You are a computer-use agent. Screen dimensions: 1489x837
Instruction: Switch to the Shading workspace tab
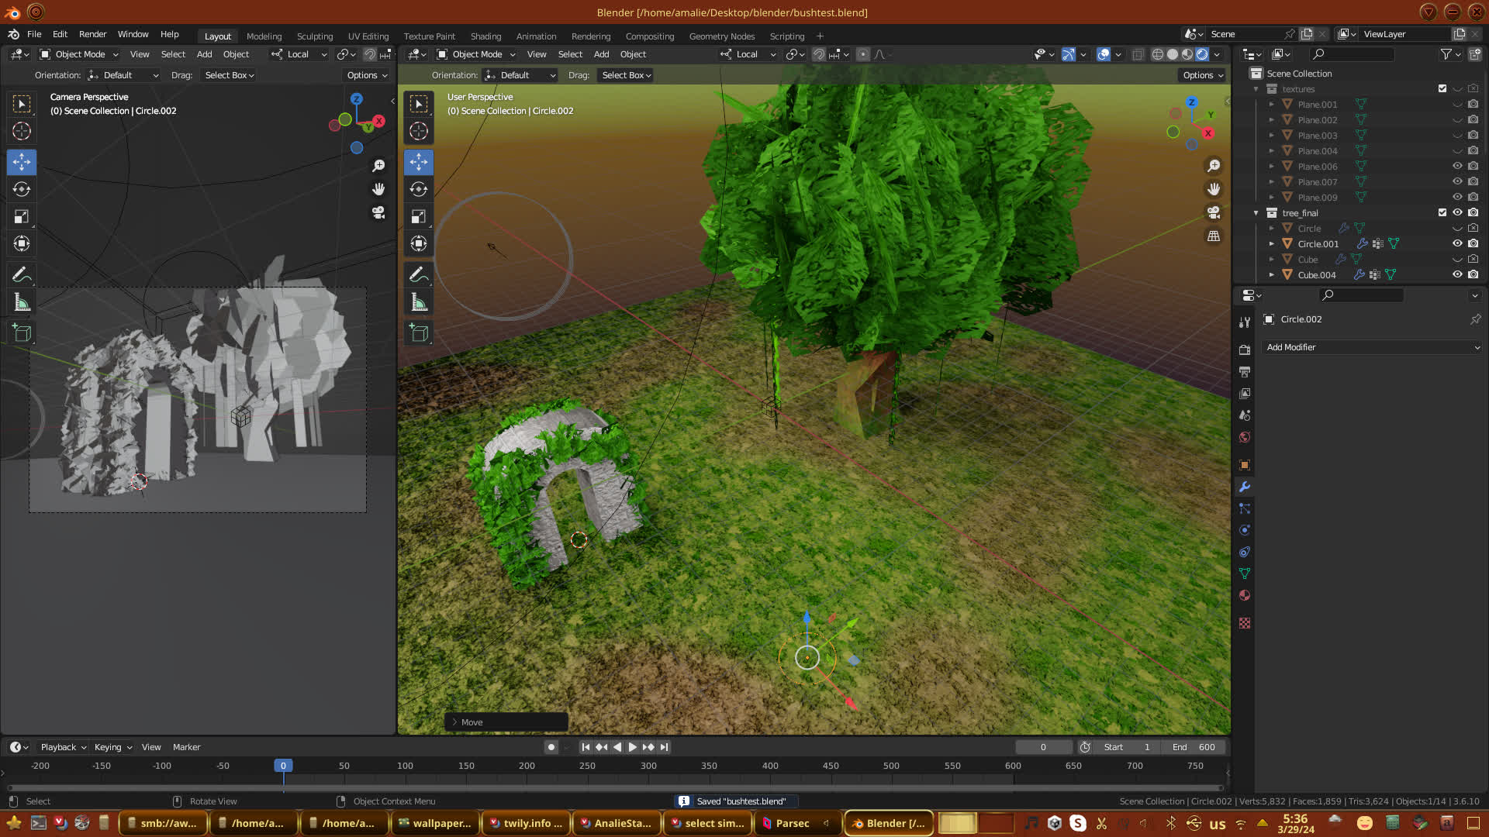(x=485, y=36)
